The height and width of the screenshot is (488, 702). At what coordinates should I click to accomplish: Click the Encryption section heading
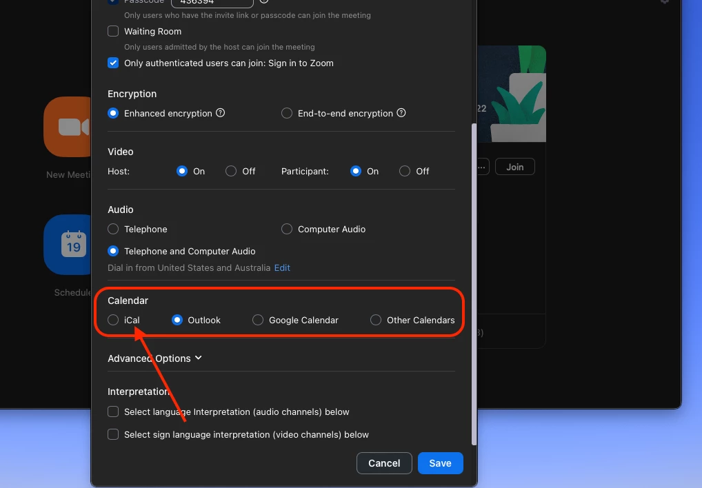point(132,94)
